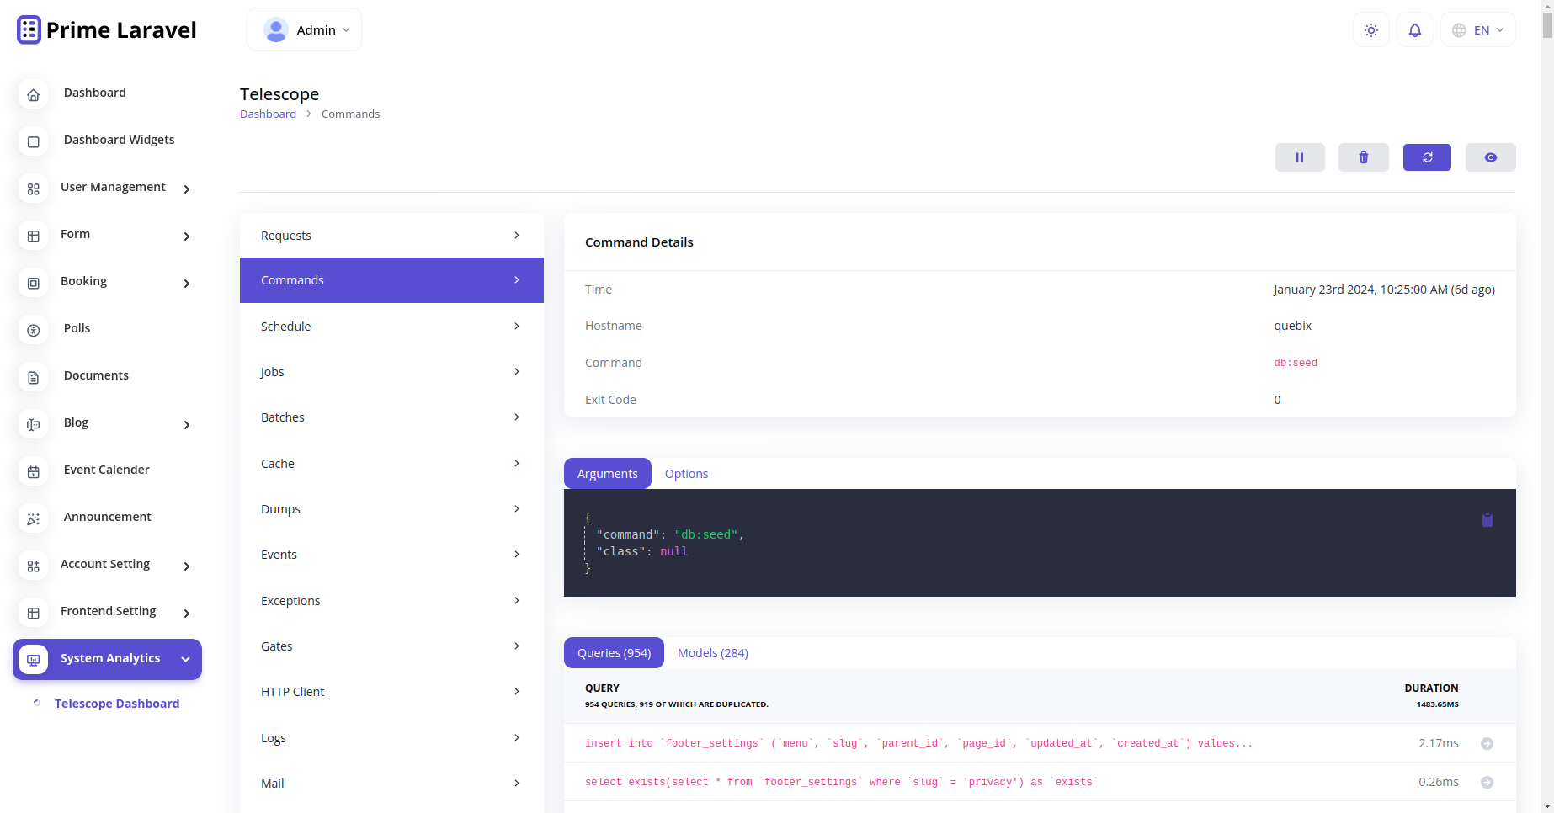Select the Arguments toggle tab
Image resolution: width=1554 pixels, height=813 pixels.
(607, 473)
